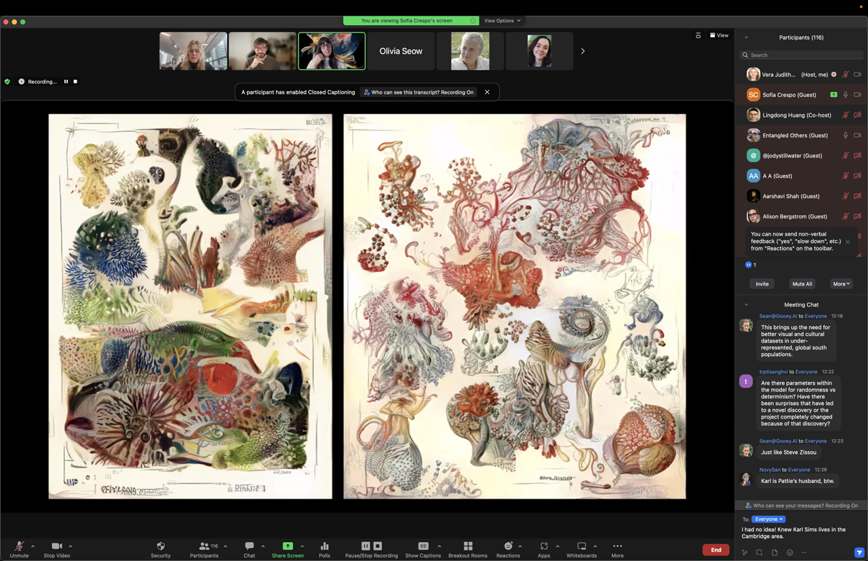Click the participants Search field

804,55
